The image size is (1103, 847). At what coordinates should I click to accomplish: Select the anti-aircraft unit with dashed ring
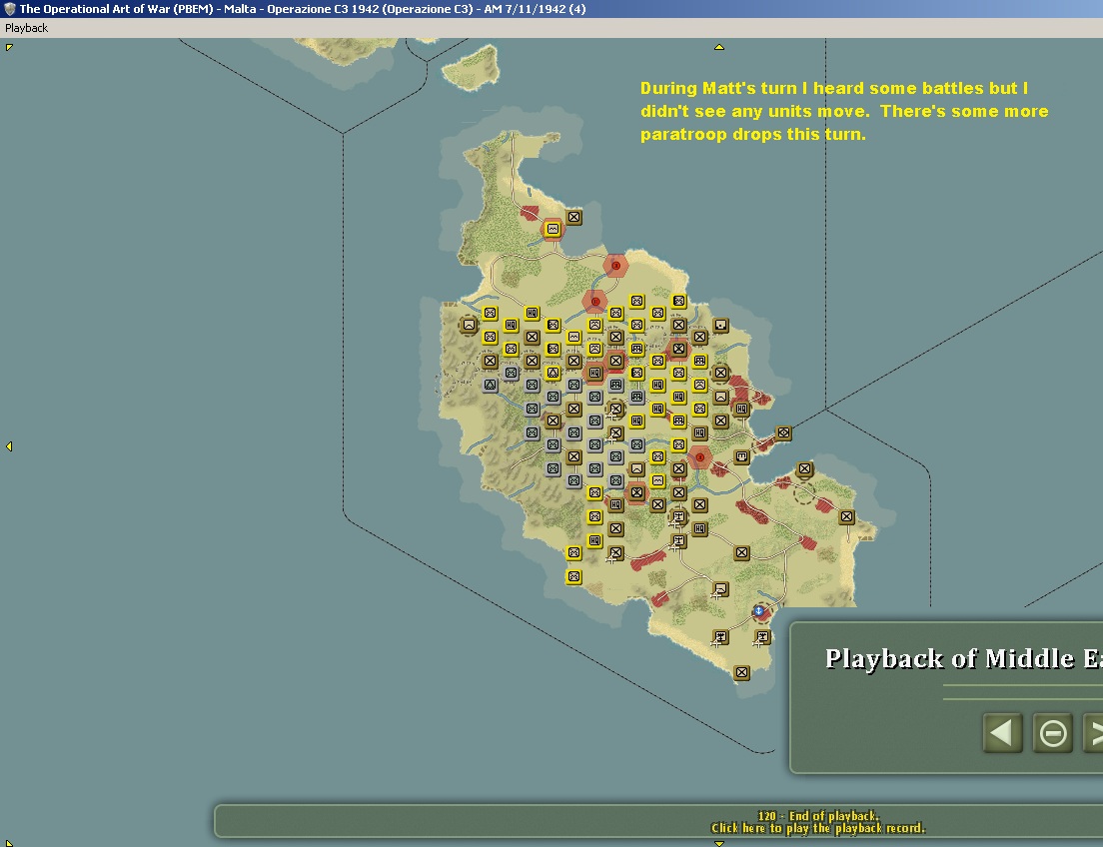point(678,517)
